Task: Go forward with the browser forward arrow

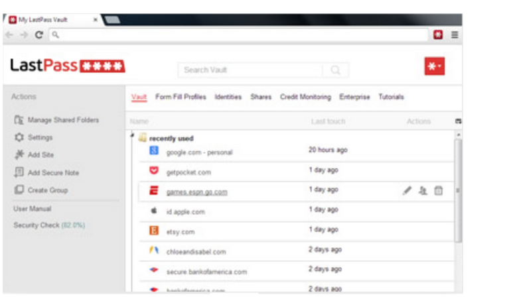Action: 24,34
